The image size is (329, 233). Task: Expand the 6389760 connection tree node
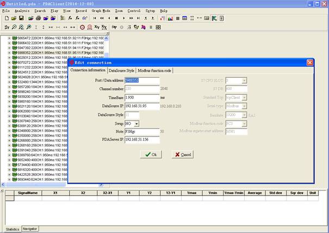pyautogui.click(x=9, y=155)
